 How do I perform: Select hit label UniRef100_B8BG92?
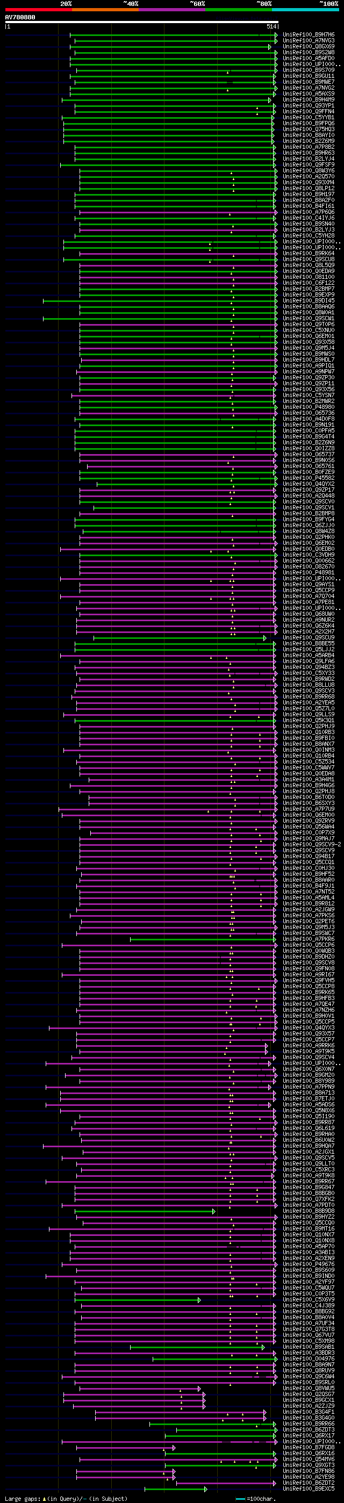[x=309, y=1312]
